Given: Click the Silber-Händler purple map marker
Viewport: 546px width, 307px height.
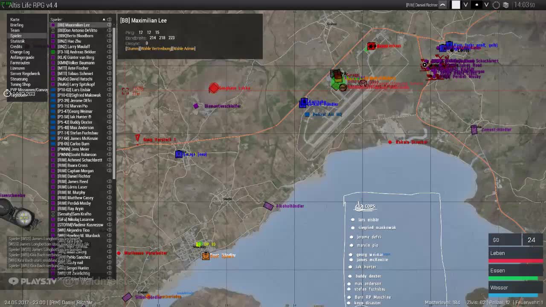Looking at the screenshot, I should (x=127, y=297).
